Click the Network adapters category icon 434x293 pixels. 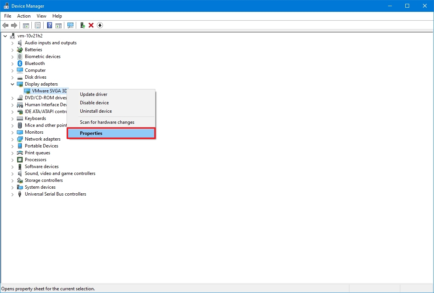coord(20,139)
